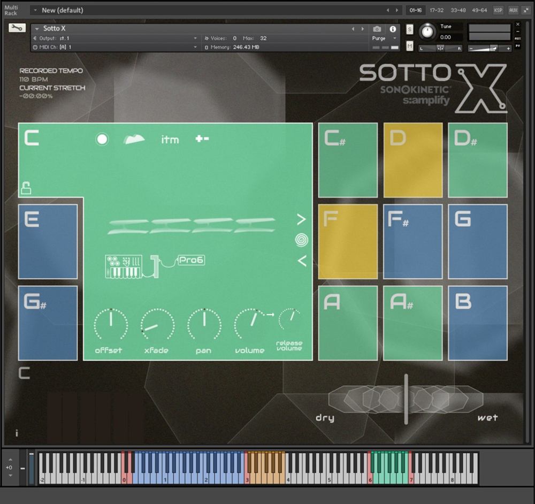Click the rack minimize-view icon

pyautogui.click(x=526, y=10)
